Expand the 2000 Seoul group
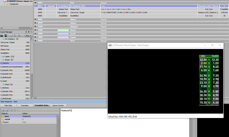This screenshot has height=137, width=229. pos(35,34)
